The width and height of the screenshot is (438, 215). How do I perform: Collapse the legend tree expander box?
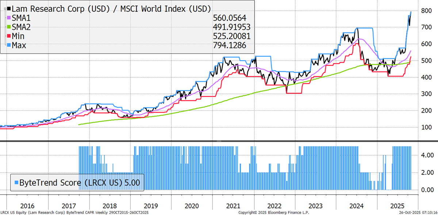point(4,8)
